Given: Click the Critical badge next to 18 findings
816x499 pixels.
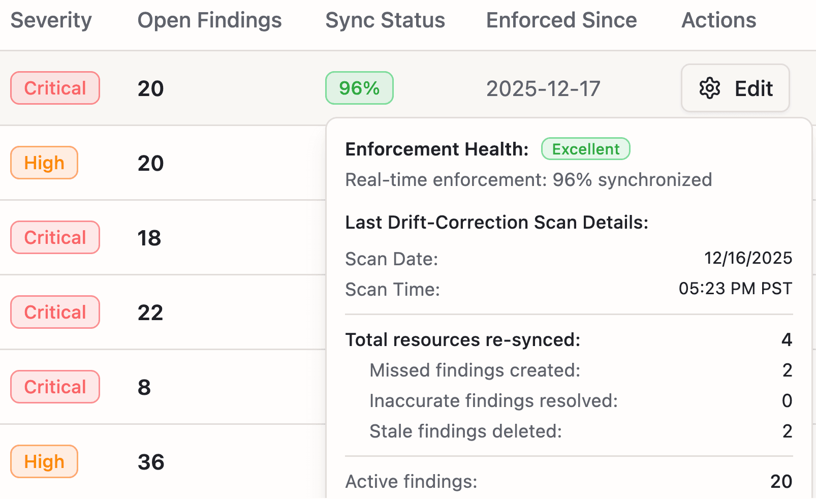Looking at the screenshot, I should [54, 237].
